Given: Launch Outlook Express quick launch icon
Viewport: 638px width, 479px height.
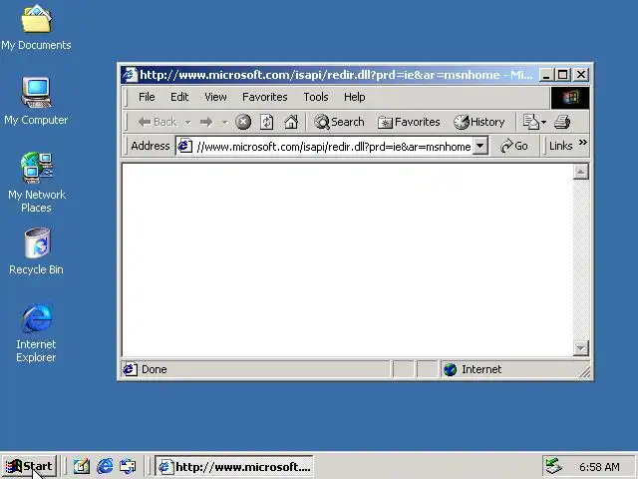Looking at the screenshot, I should 128,466.
